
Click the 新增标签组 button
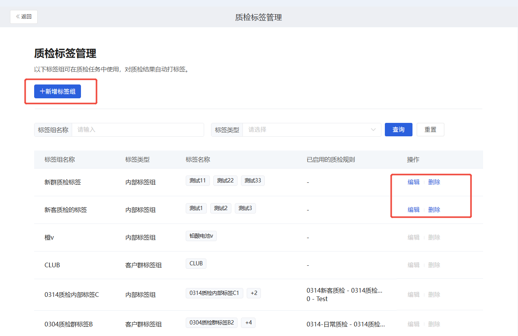[x=58, y=91]
